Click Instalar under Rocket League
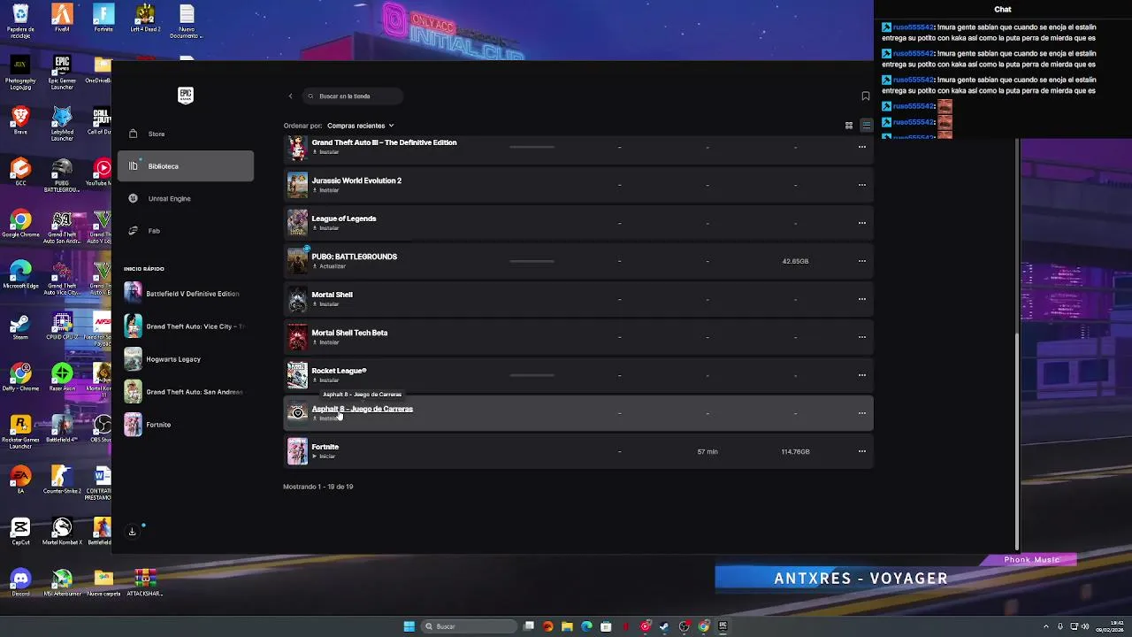1132x637 pixels. 325,380
